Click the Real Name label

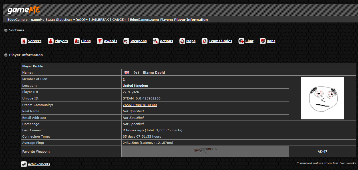pyautogui.click(x=31, y=111)
